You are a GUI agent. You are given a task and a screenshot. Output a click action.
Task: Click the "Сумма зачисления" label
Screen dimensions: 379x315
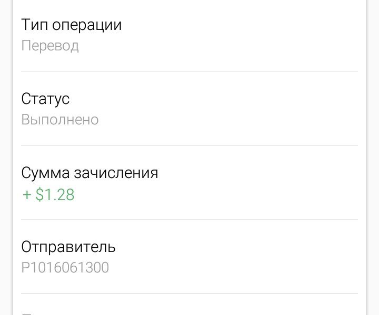(x=89, y=173)
